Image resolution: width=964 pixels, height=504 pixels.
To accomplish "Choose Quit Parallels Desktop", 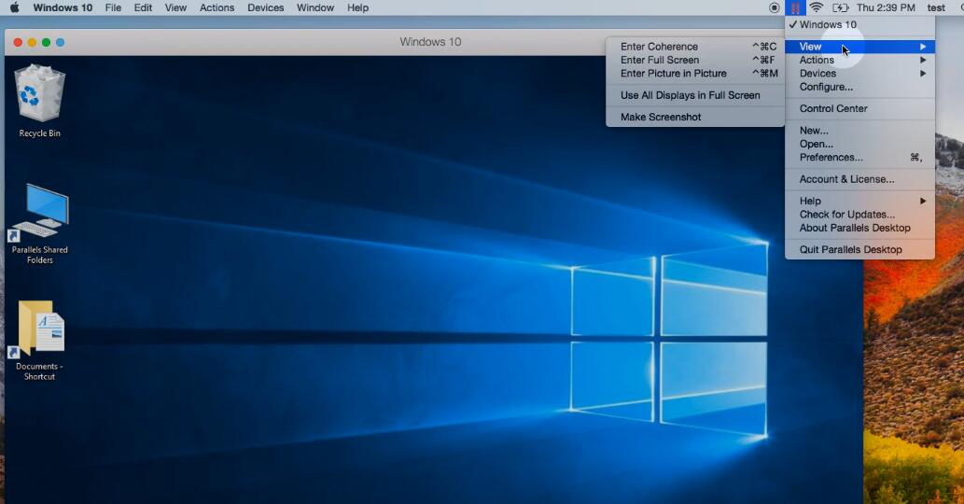I will [860, 249].
